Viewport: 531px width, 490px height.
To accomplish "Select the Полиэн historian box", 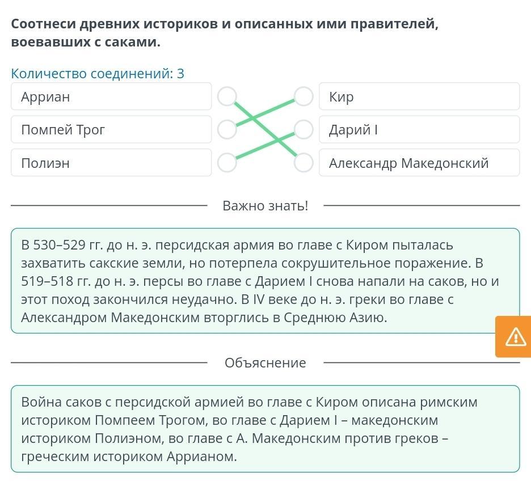I will pyautogui.click(x=111, y=163).
